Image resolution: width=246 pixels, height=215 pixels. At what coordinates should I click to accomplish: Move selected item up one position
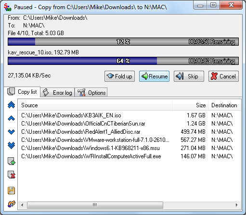pyautogui.click(x=11, y=118)
